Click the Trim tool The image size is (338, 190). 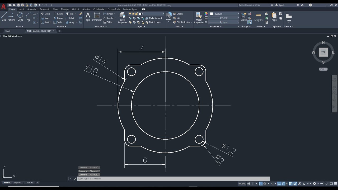click(70, 14)
